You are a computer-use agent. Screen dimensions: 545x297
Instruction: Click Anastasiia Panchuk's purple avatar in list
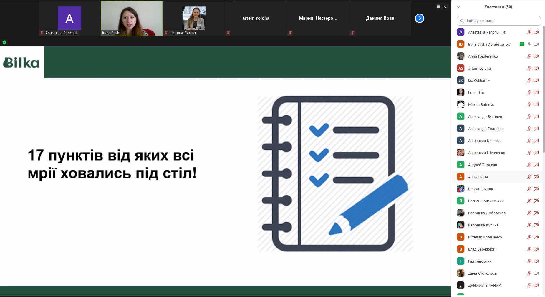[x=460, y=32]
